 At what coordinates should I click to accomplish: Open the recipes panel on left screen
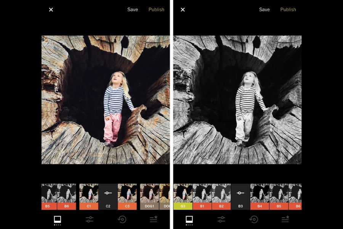tap(153, 219)
